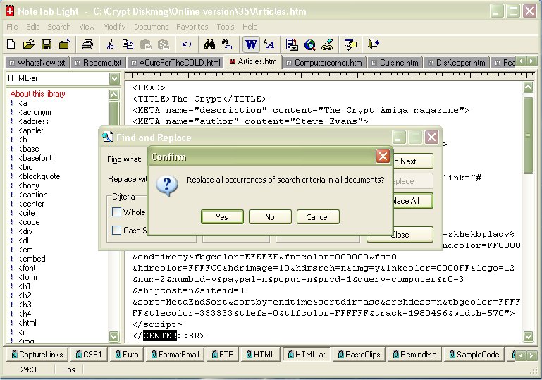Click the Save to folder icon

[64, 44]
